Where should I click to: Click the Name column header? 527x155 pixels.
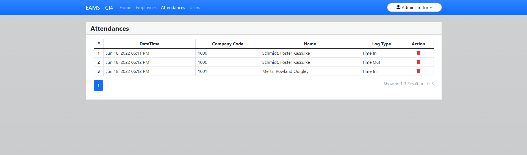(x=310, y=44)
